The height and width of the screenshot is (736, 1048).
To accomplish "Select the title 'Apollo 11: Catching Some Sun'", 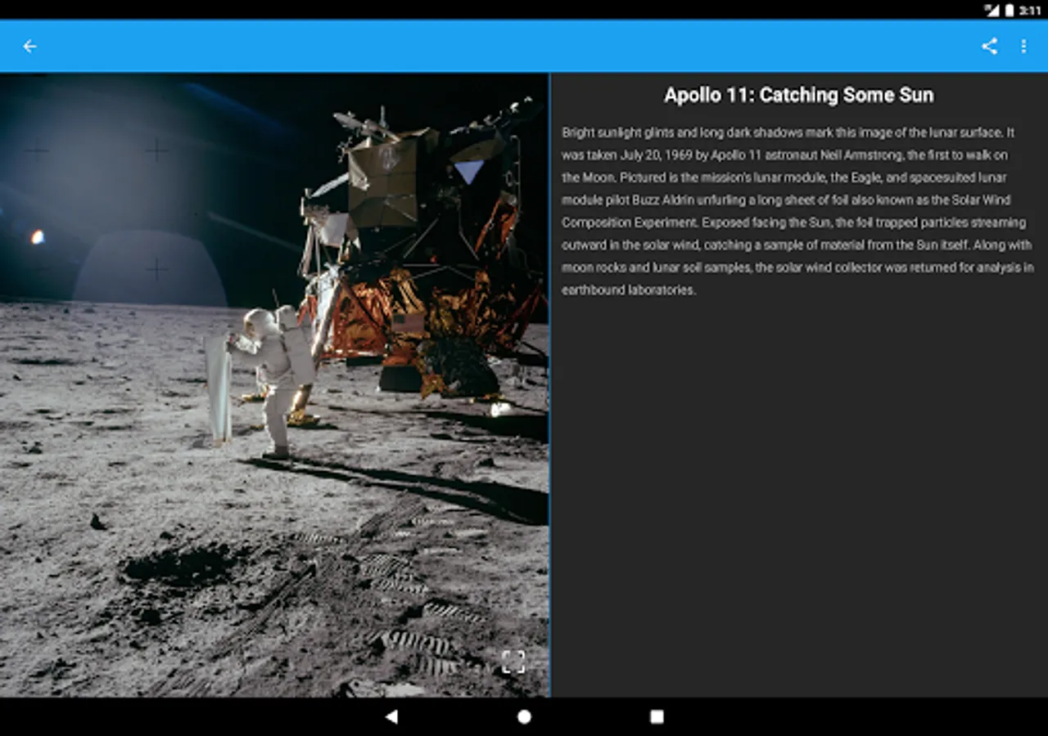I will pyautogui.click(x=799, y=95).
